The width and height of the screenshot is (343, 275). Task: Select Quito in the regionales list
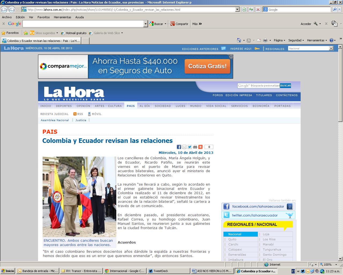232,239
